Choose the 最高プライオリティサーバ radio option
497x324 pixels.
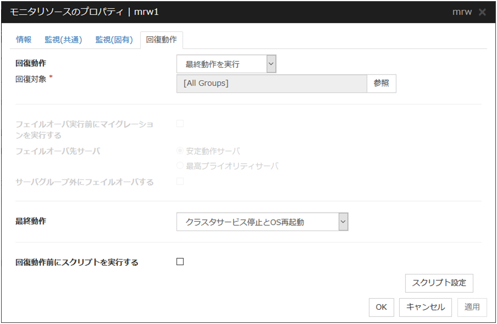180,166
